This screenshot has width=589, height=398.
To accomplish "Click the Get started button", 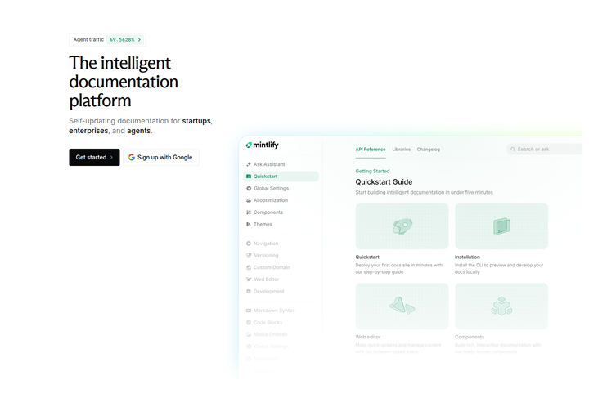I will 94,157.
